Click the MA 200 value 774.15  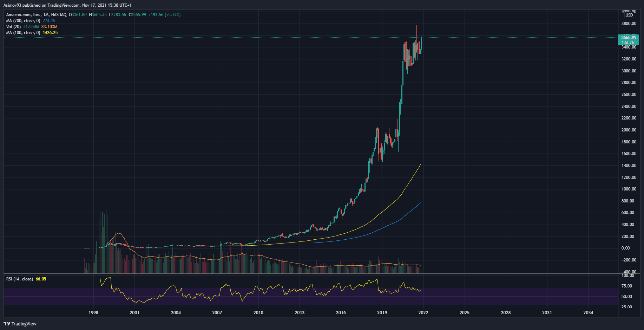click(x=49, y=21)
